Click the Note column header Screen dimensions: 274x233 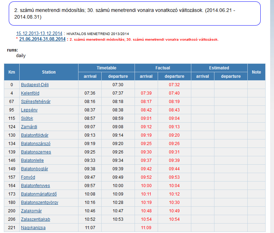pyautogui.click(x=256, y=72)
